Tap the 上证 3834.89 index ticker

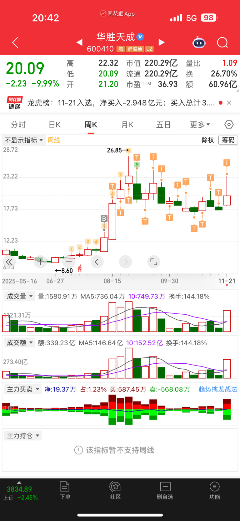click(x=20, y=493)
